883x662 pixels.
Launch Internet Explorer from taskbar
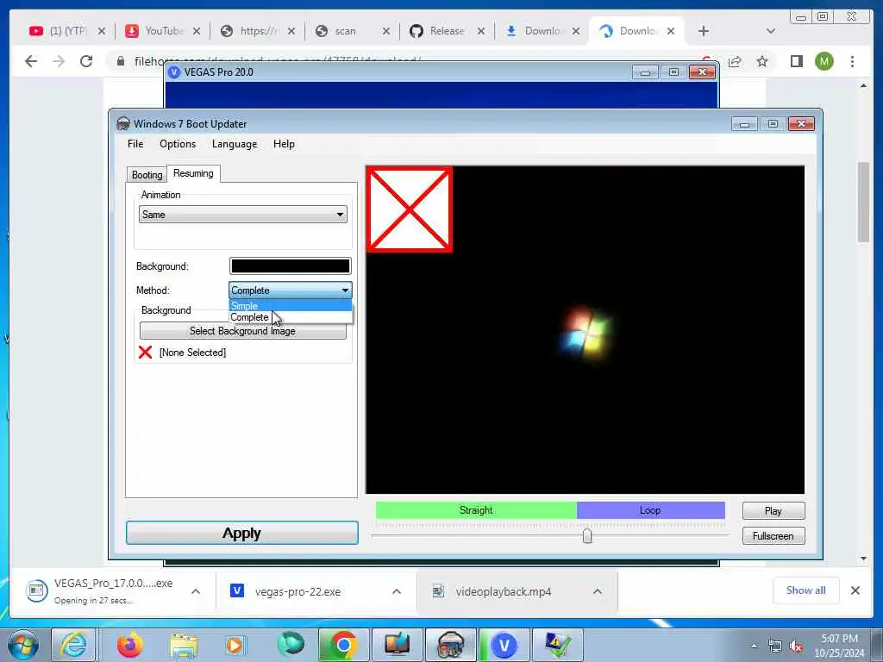pyautogui.click(x=74, y=645)
